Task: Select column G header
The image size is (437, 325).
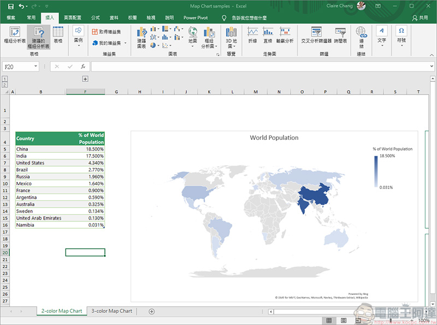Action: pos(116,92)
